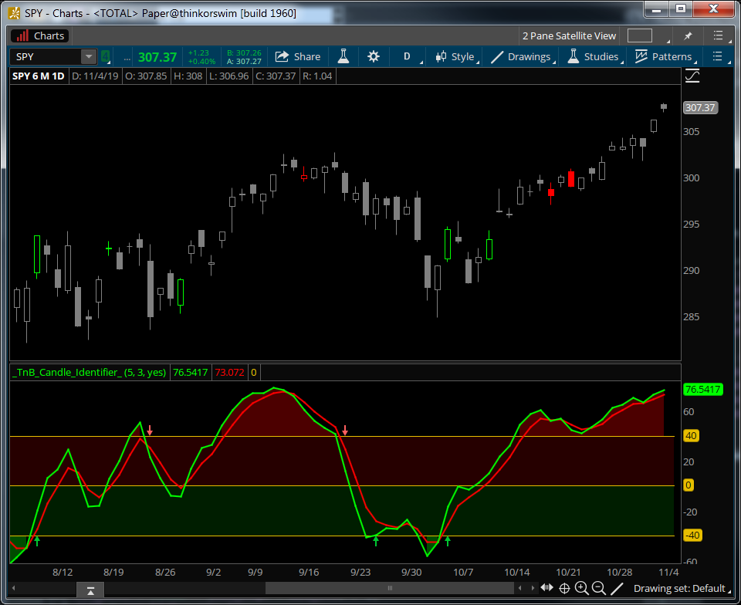Viewport: 741px width, 605px height.
Task: Open the symbol selector dropdown arrow next to SPY
Action: (x=88, y=56)
